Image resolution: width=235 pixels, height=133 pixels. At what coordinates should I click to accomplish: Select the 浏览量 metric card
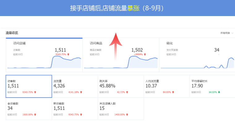[x=75, y=86]
